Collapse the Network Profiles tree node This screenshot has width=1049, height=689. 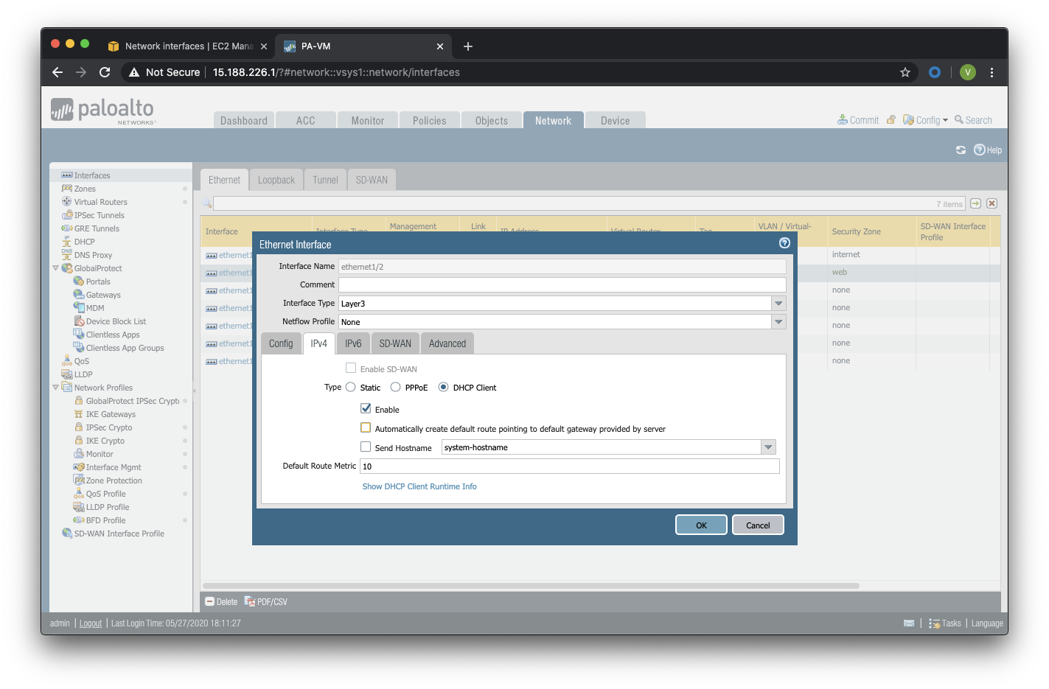click(x=55, y=388)
